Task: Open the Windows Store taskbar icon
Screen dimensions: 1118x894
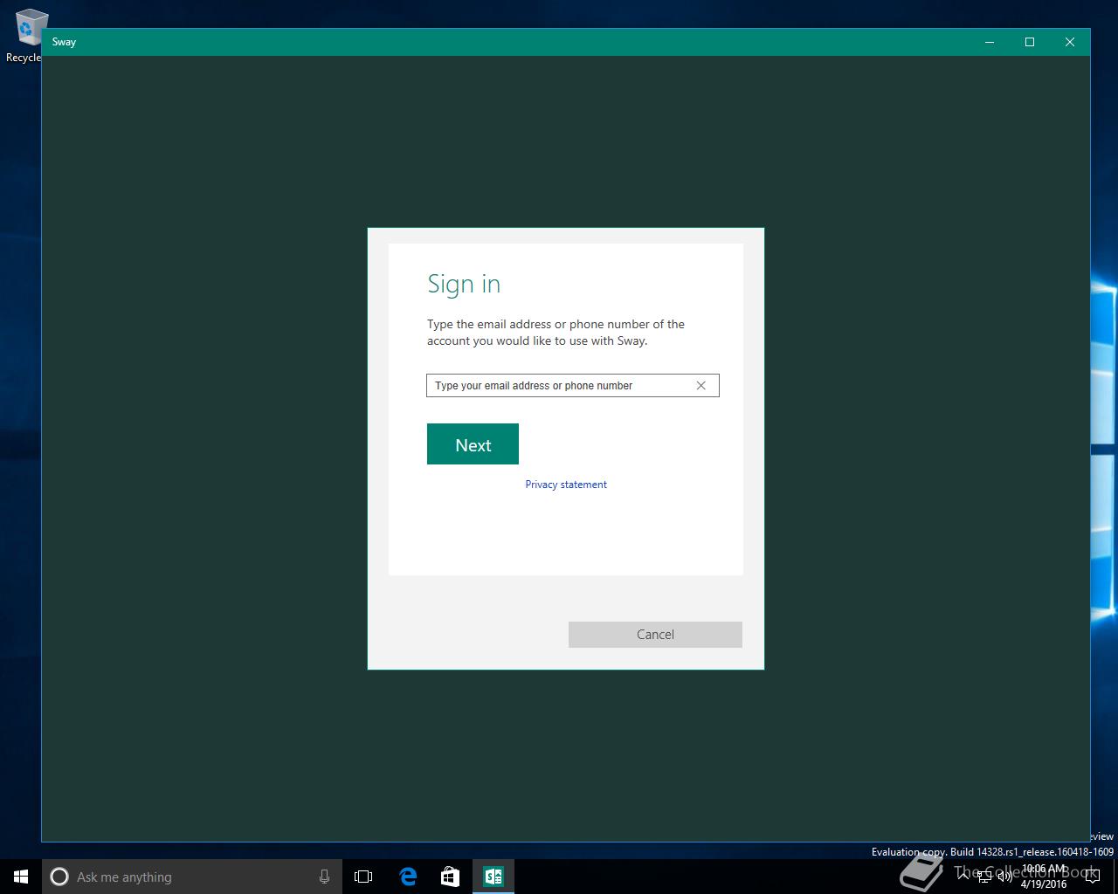Action: tap(450, 877)
